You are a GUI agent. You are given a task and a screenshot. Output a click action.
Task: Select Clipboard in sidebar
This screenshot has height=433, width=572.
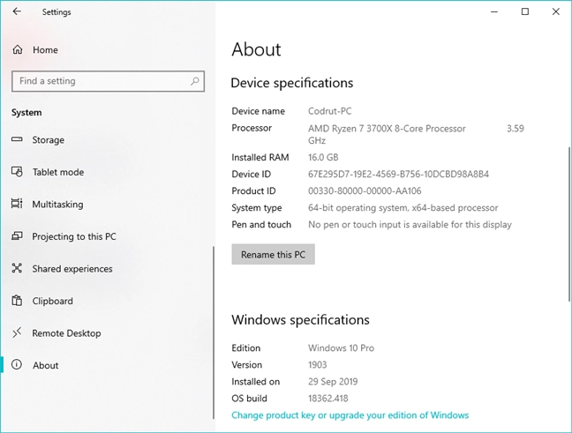(53, 301)
